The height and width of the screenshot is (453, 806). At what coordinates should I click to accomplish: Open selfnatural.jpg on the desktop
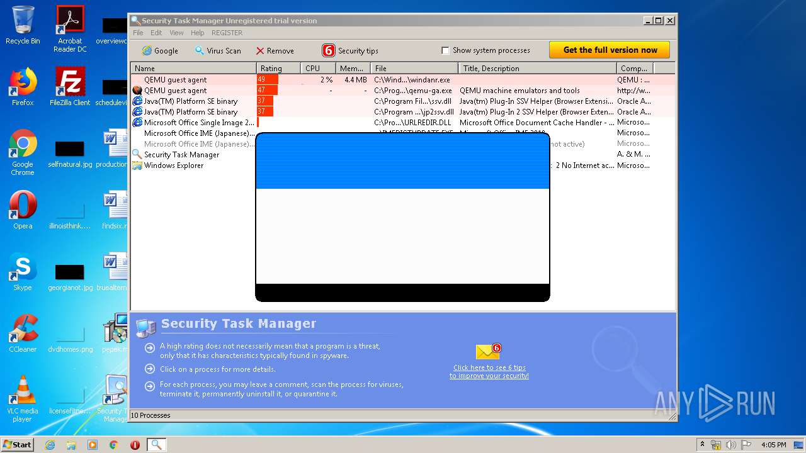click(70, 154)
